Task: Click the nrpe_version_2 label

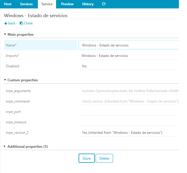Action: 17,133
